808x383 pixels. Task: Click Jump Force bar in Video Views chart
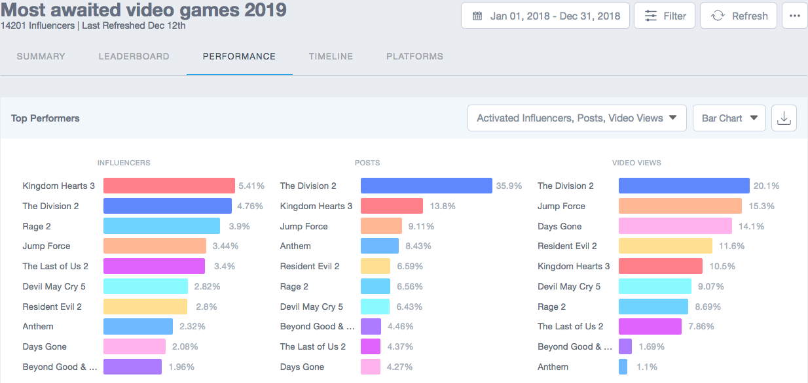tap(680, 206)
